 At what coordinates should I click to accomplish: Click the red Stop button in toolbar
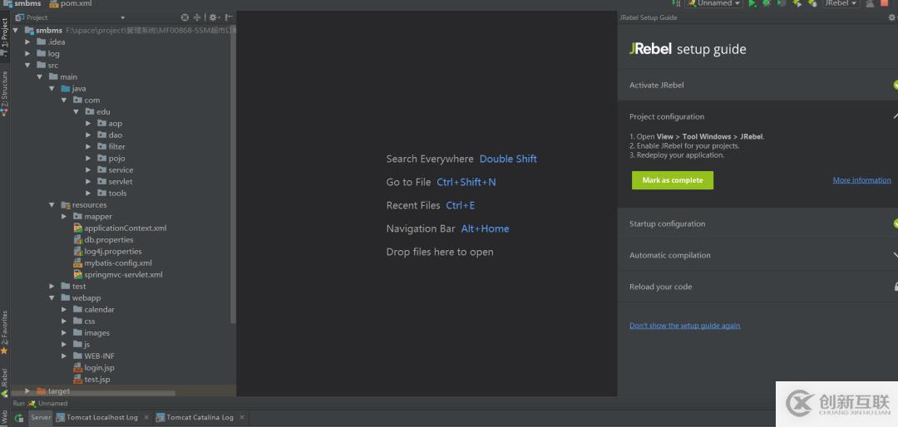click(884, 2)
